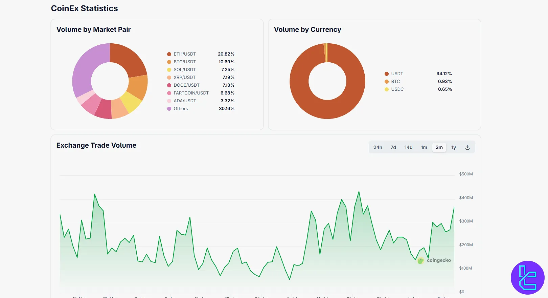Click the $300M axis label
The image size is (548, 298).
(466, 221)
